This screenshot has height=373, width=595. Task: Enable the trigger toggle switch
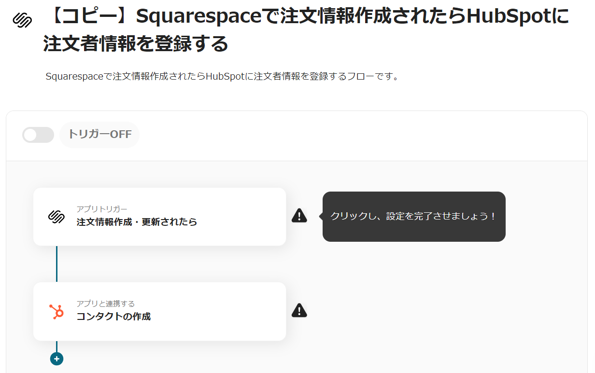click(38, 135)
